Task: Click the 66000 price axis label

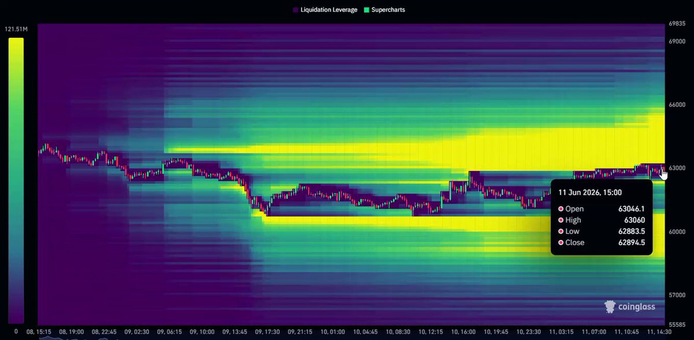Action: pyautogui.click(x=677, y=105)
